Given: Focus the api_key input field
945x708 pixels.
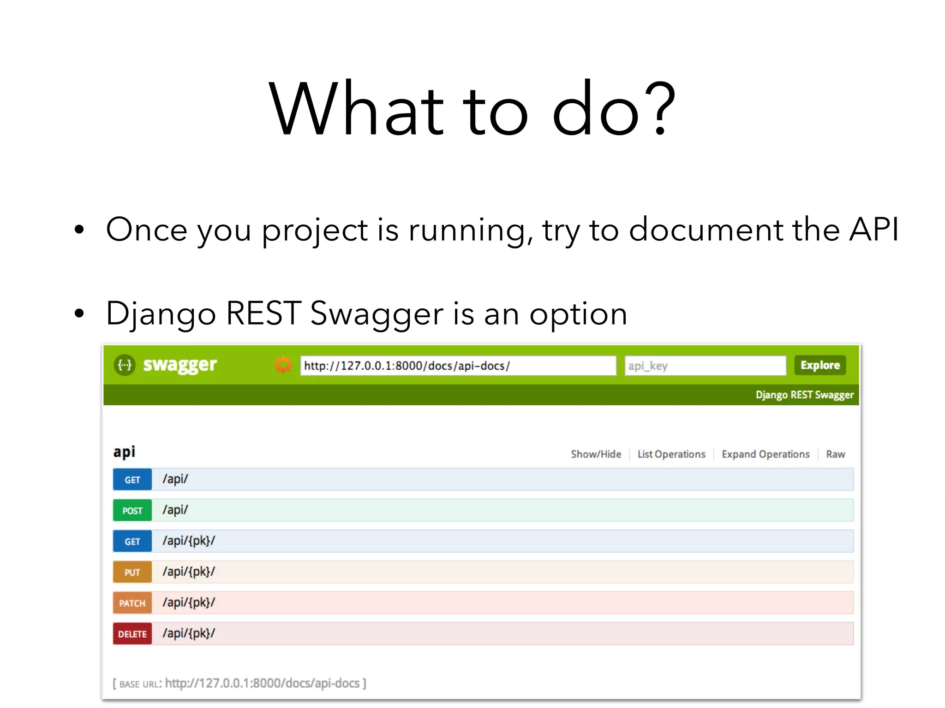Looking at the screenshot, I should click(706, 366).
